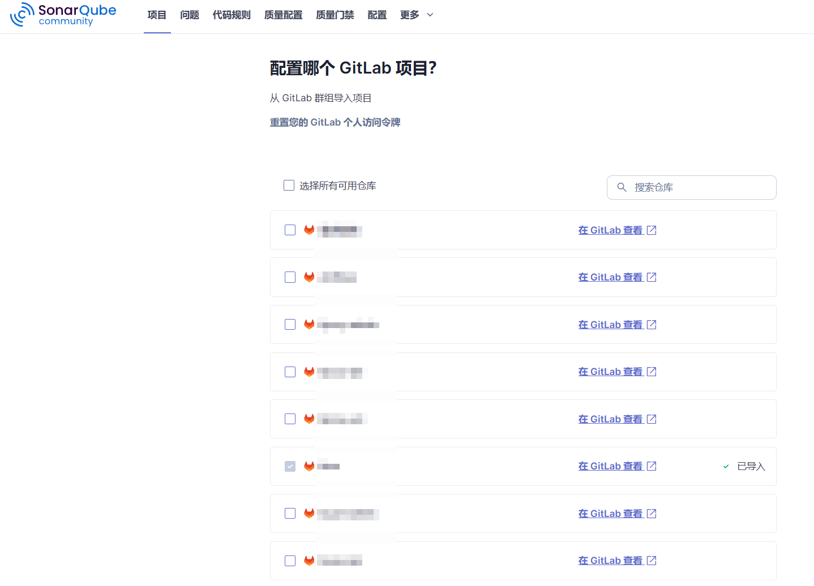Screen dimensions: 814x586
Task: Click the text 从 GitLab 群组导入项目
Action: tap(320, 98)
